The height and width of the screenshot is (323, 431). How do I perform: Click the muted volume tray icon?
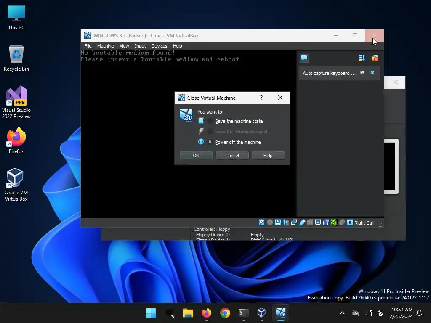(380, 313)
